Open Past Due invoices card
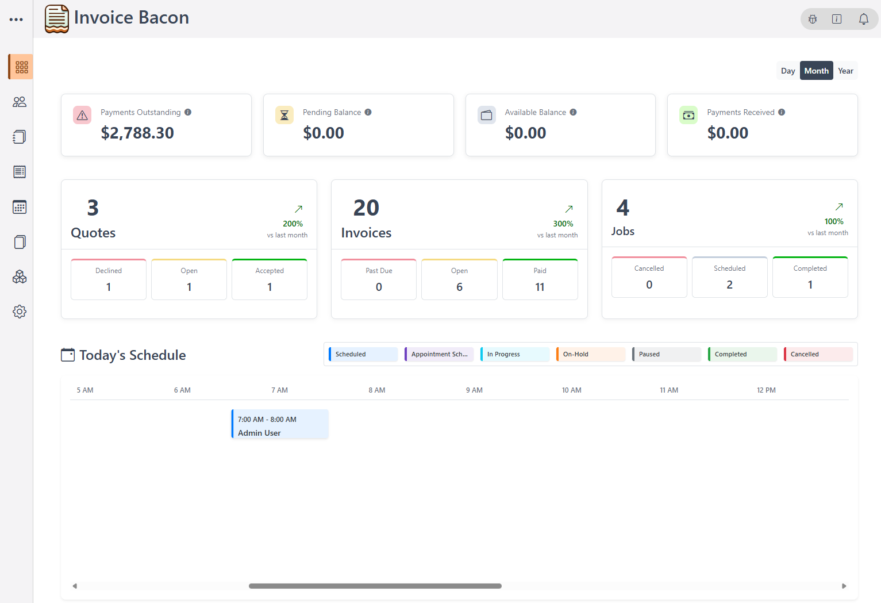Viewport: 881px width, 603px height. click(379, 279)
